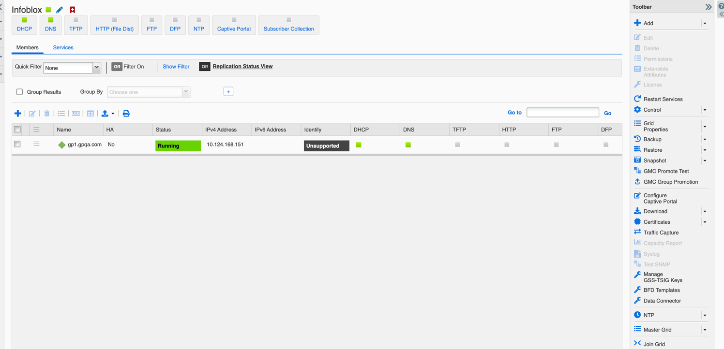Image resolution: width=724 pixels, height=349 pixels.
Task: Click Download in the Toolbar
Action: tap(655, 211)
